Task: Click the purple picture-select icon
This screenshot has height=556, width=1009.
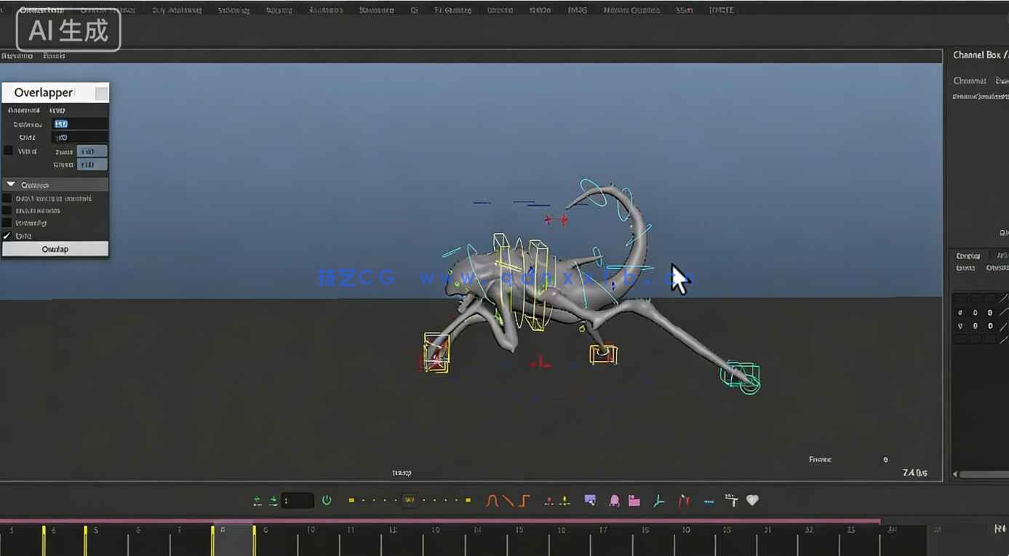Action: click(x=590, y=500)
